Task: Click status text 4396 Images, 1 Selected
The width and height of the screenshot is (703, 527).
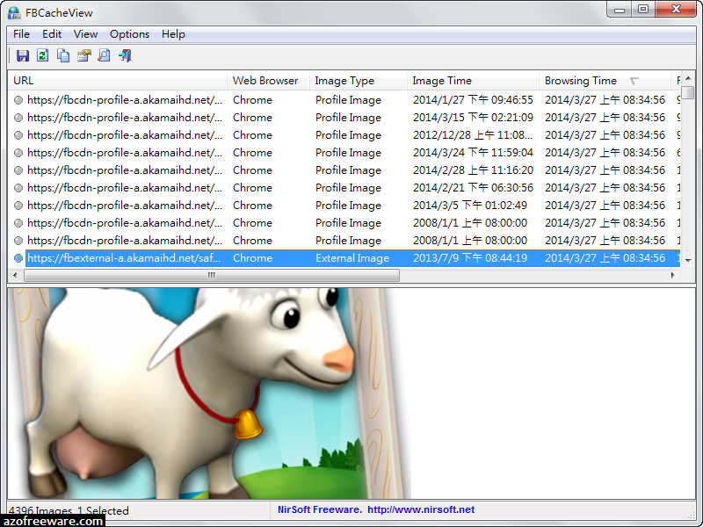Action: click(69, 510)
